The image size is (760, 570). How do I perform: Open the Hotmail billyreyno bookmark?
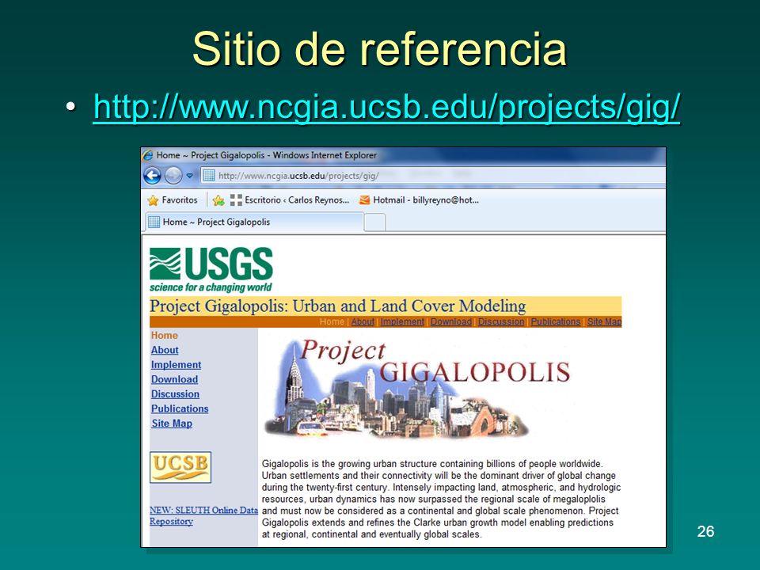pos(419,199)
